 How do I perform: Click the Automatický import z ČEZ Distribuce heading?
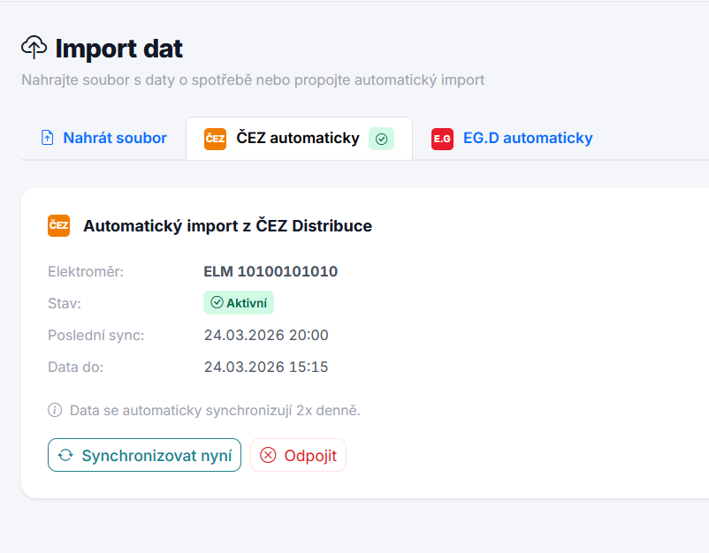coord(227,225)
